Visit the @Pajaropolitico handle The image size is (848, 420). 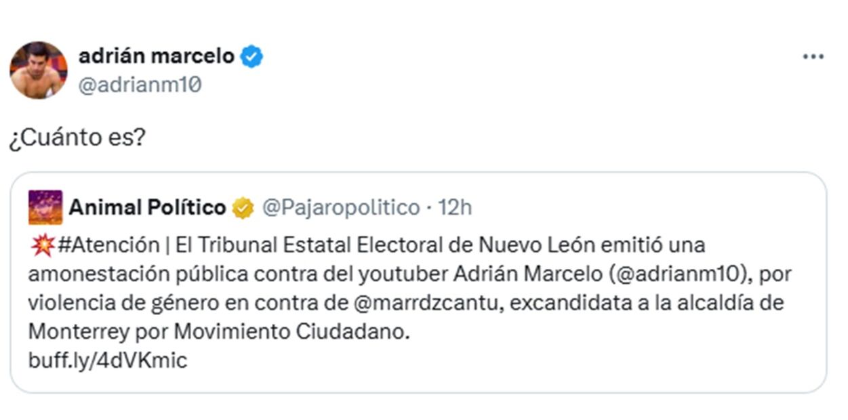[x=340, y=208]
